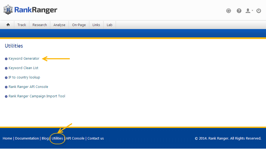Click the footer Home link

(8, 138)
